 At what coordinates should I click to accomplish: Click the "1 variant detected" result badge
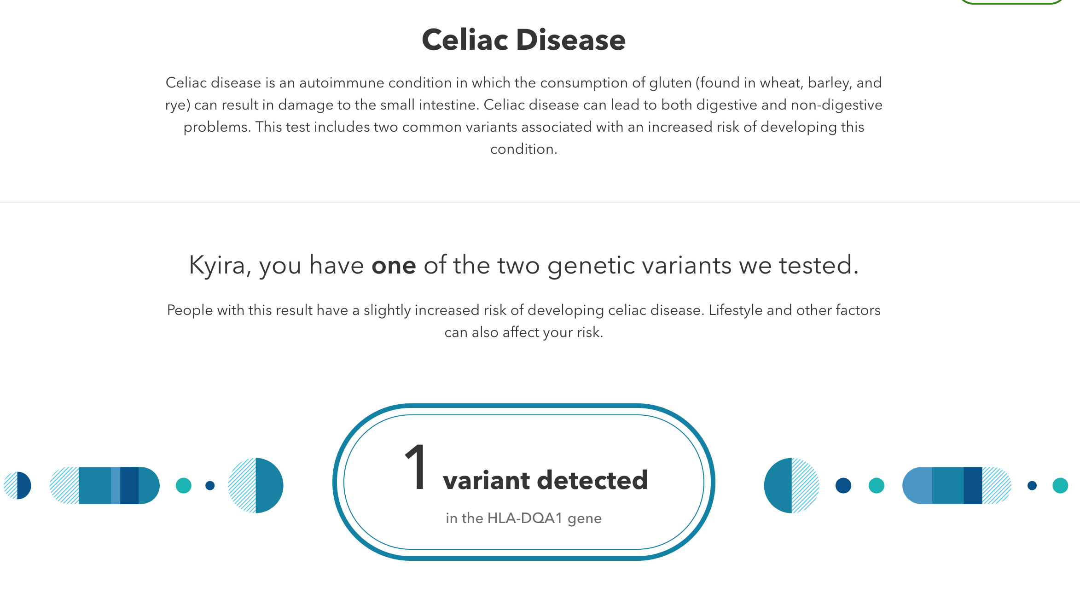524,482
